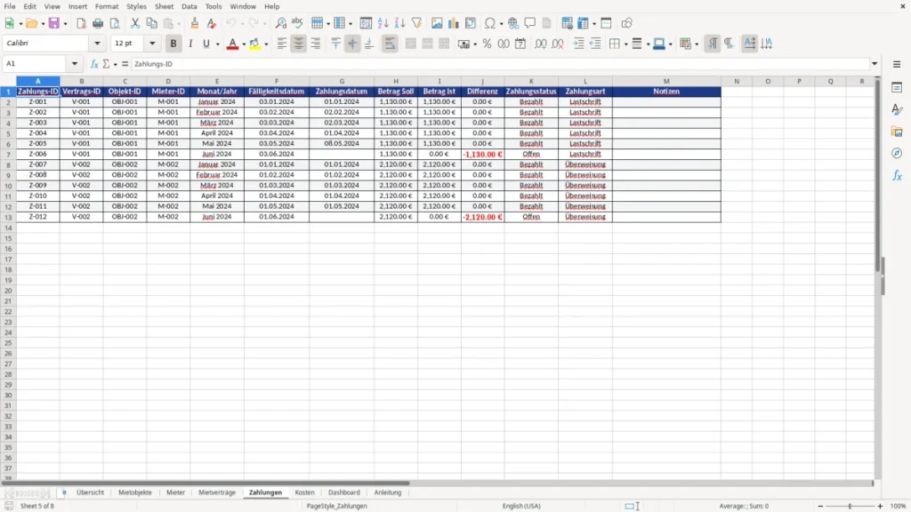The height and width of the screenshot is (512, 911).
Task: Click Sheet 5 of 8 status text
Action: click(37, 506)
